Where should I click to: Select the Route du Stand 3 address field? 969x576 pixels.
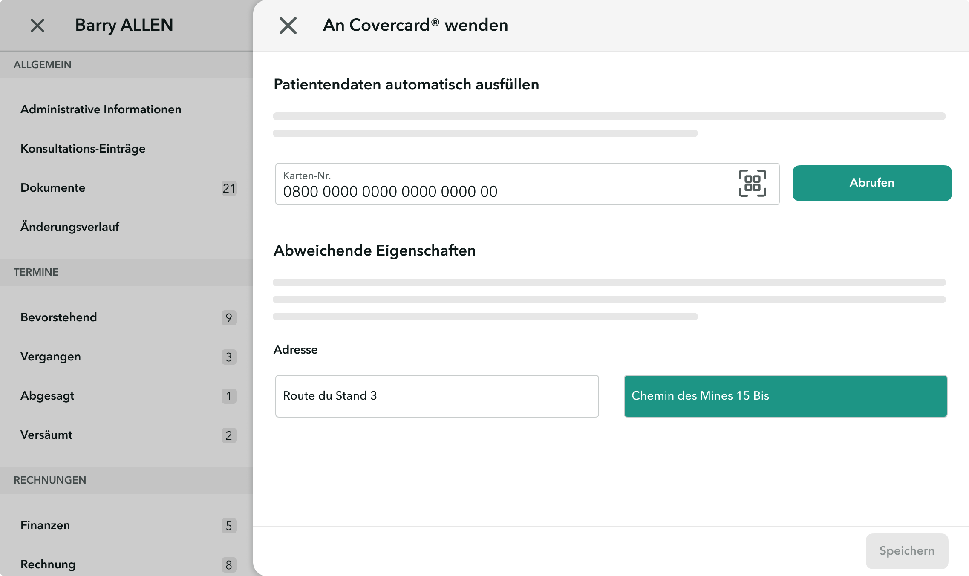tap(437, 396)
